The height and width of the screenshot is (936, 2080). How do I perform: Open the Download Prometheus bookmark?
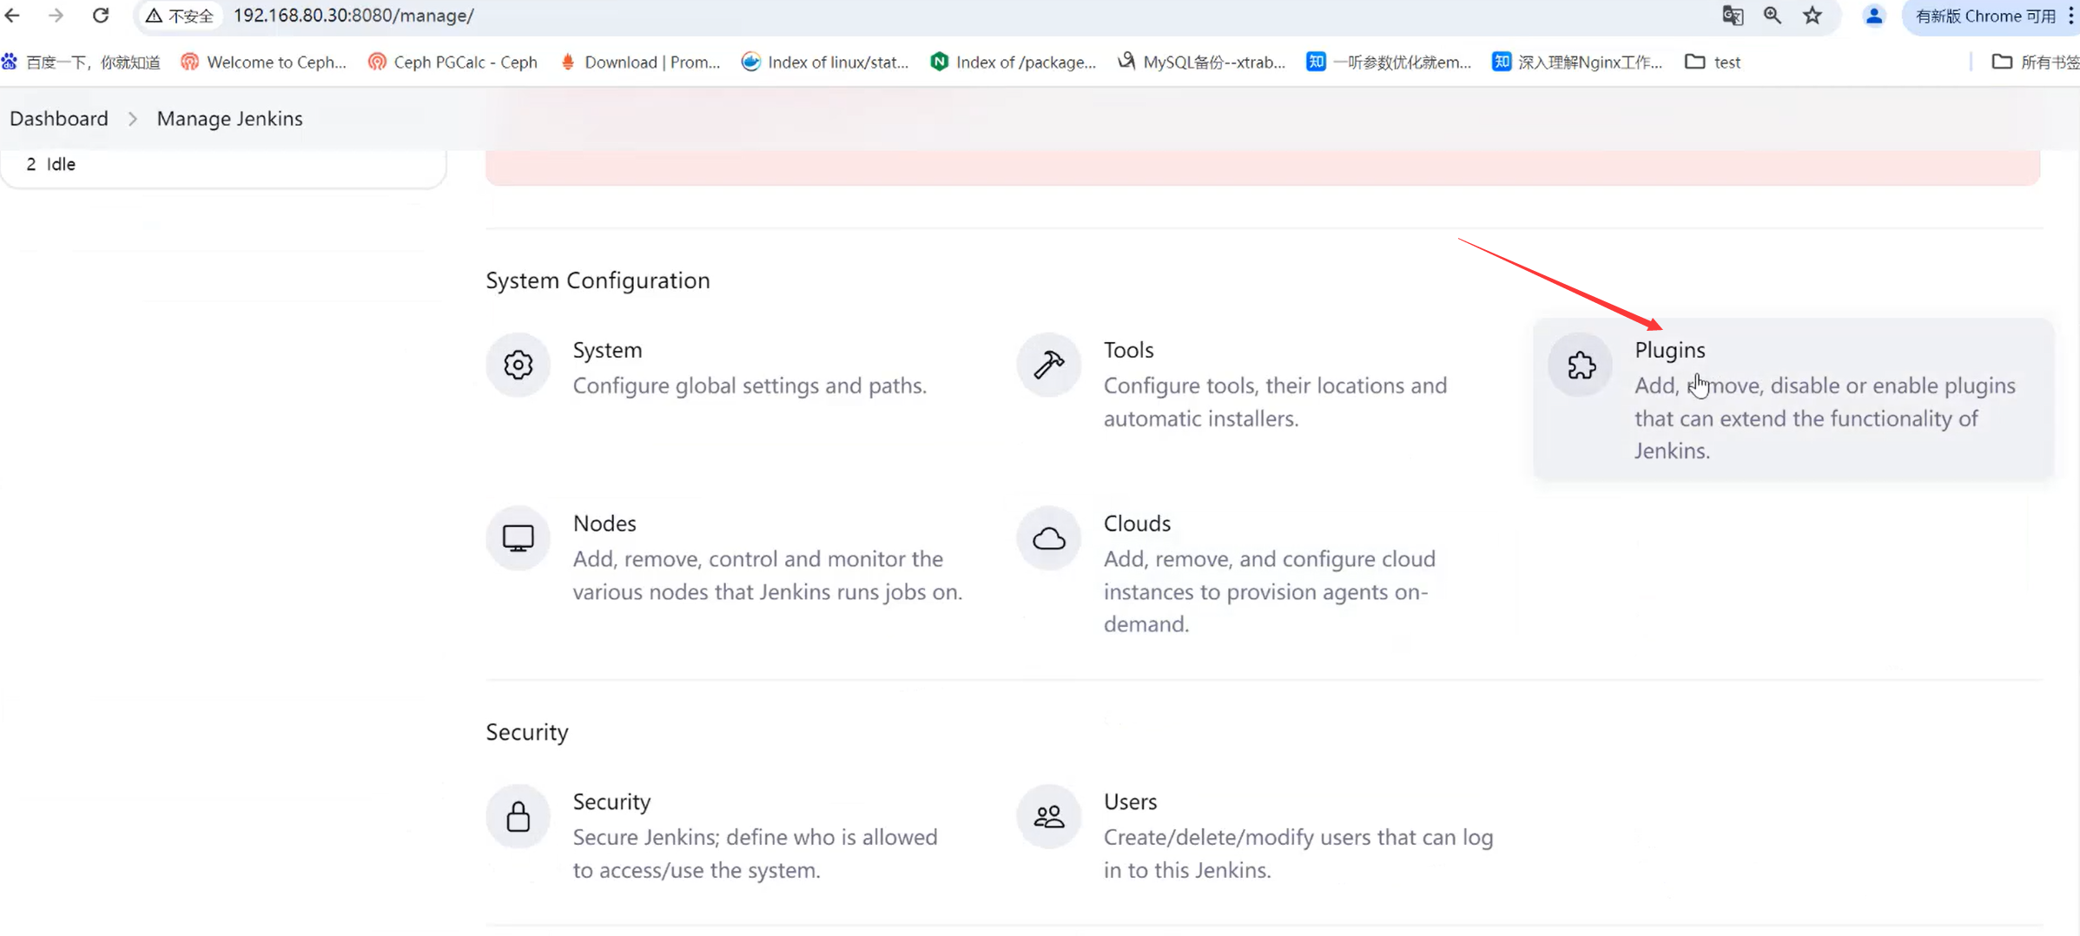640,62
